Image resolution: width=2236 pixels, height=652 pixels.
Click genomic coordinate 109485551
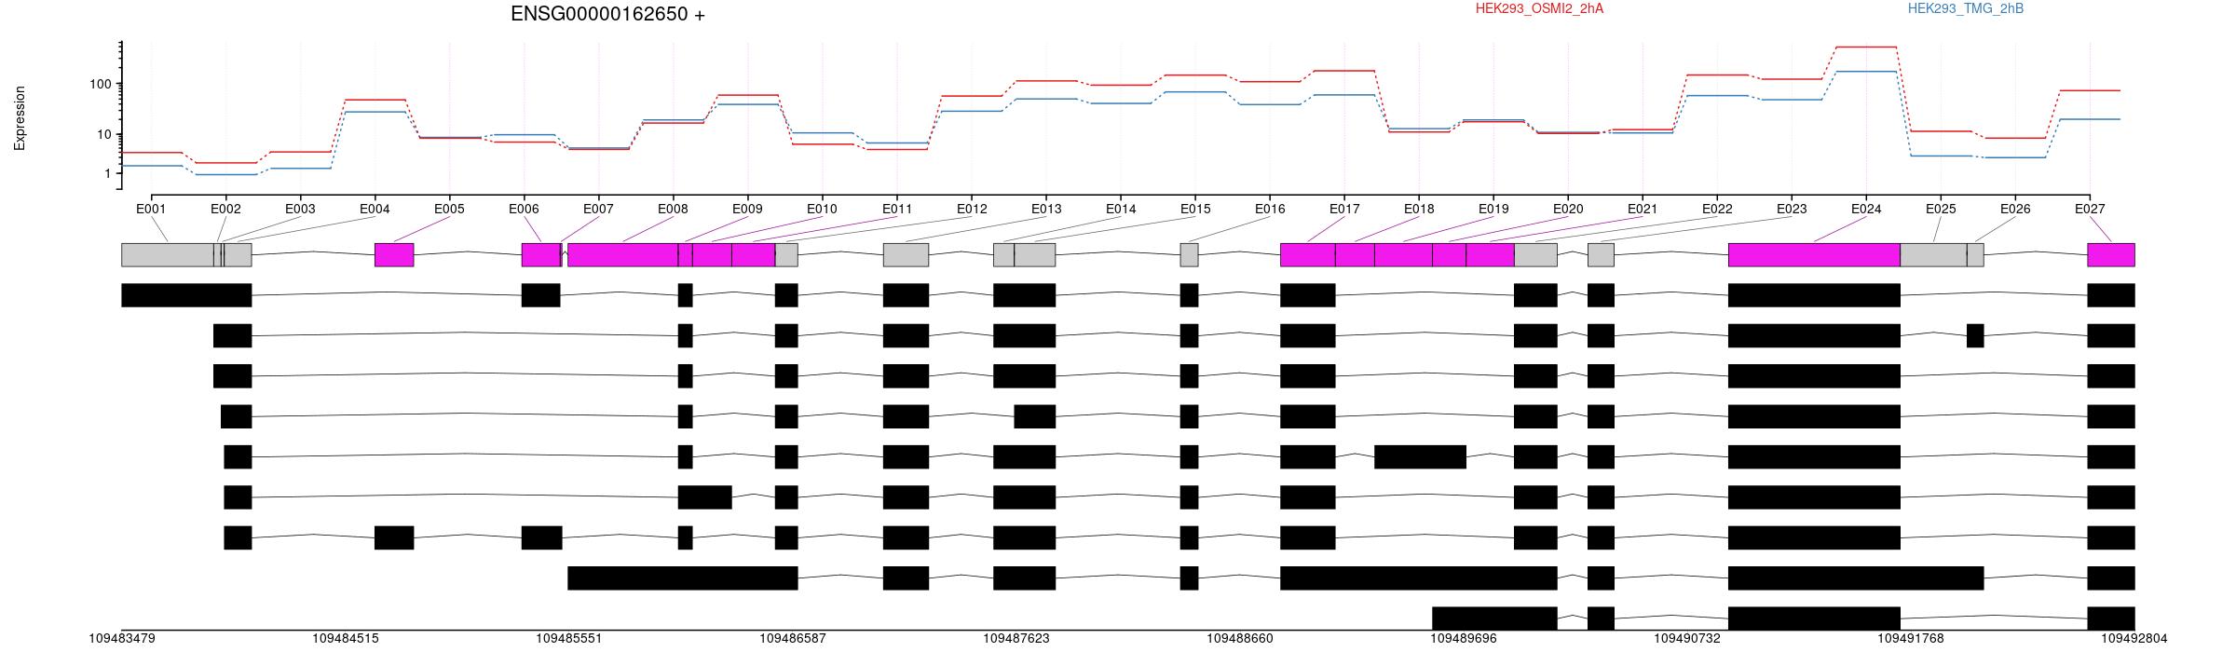569,638
